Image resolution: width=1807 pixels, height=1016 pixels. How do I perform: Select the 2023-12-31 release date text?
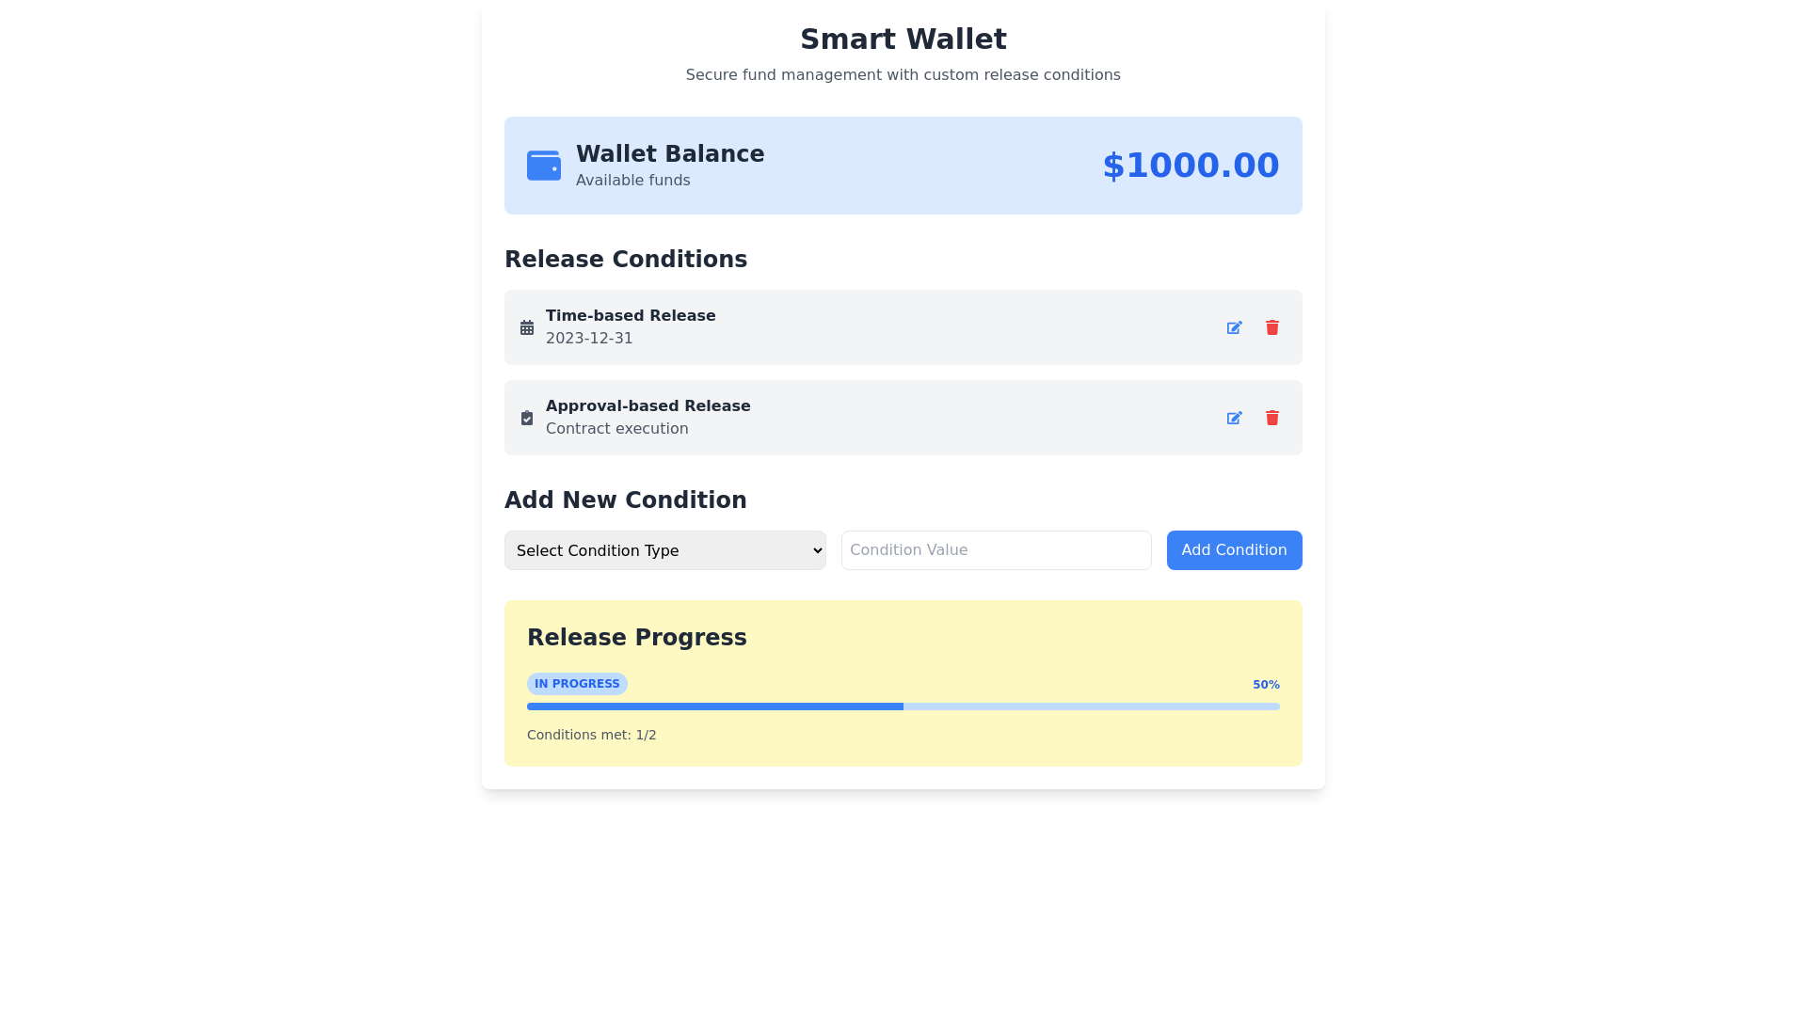tap(589, 339)
